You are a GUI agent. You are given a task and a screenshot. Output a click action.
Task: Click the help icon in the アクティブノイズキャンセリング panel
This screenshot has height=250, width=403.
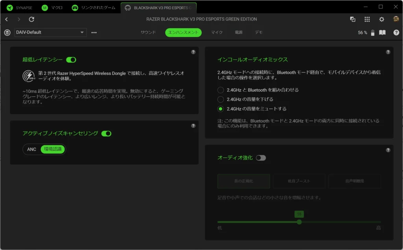click(193, 126)
